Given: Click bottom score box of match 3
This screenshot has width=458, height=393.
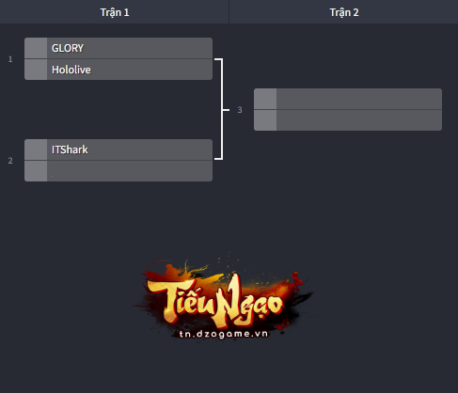Looking at the screenshot, I should (x=265, y=120).
